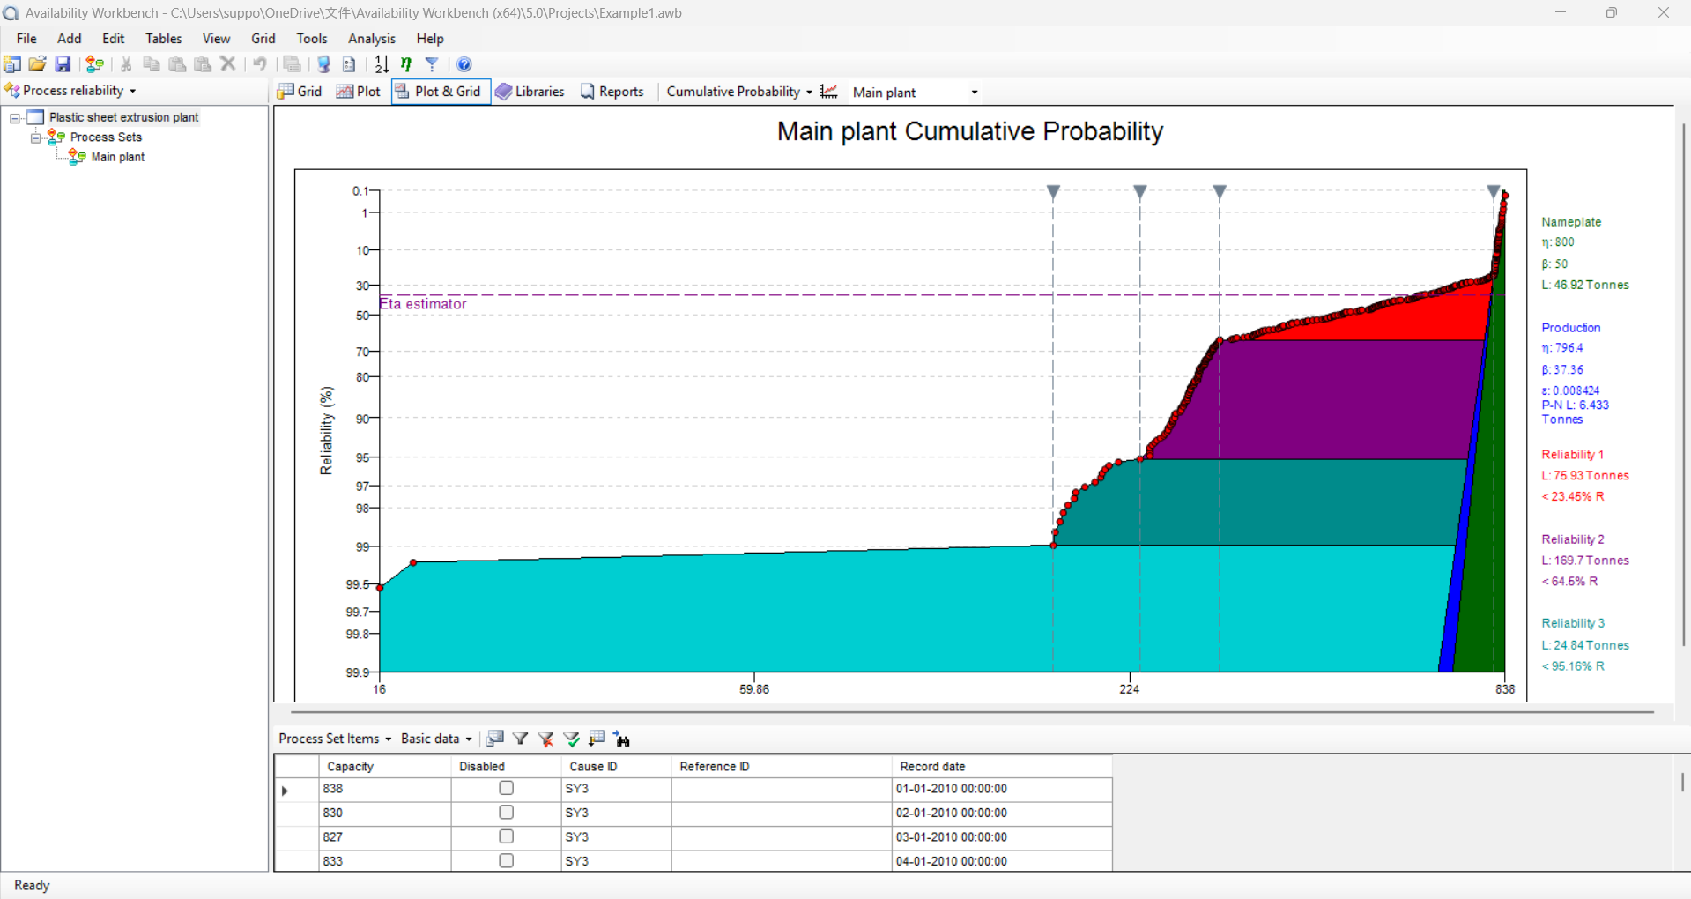Click the funnel icon with green check
1691x899 pixels.
click(x=572, y=739)
